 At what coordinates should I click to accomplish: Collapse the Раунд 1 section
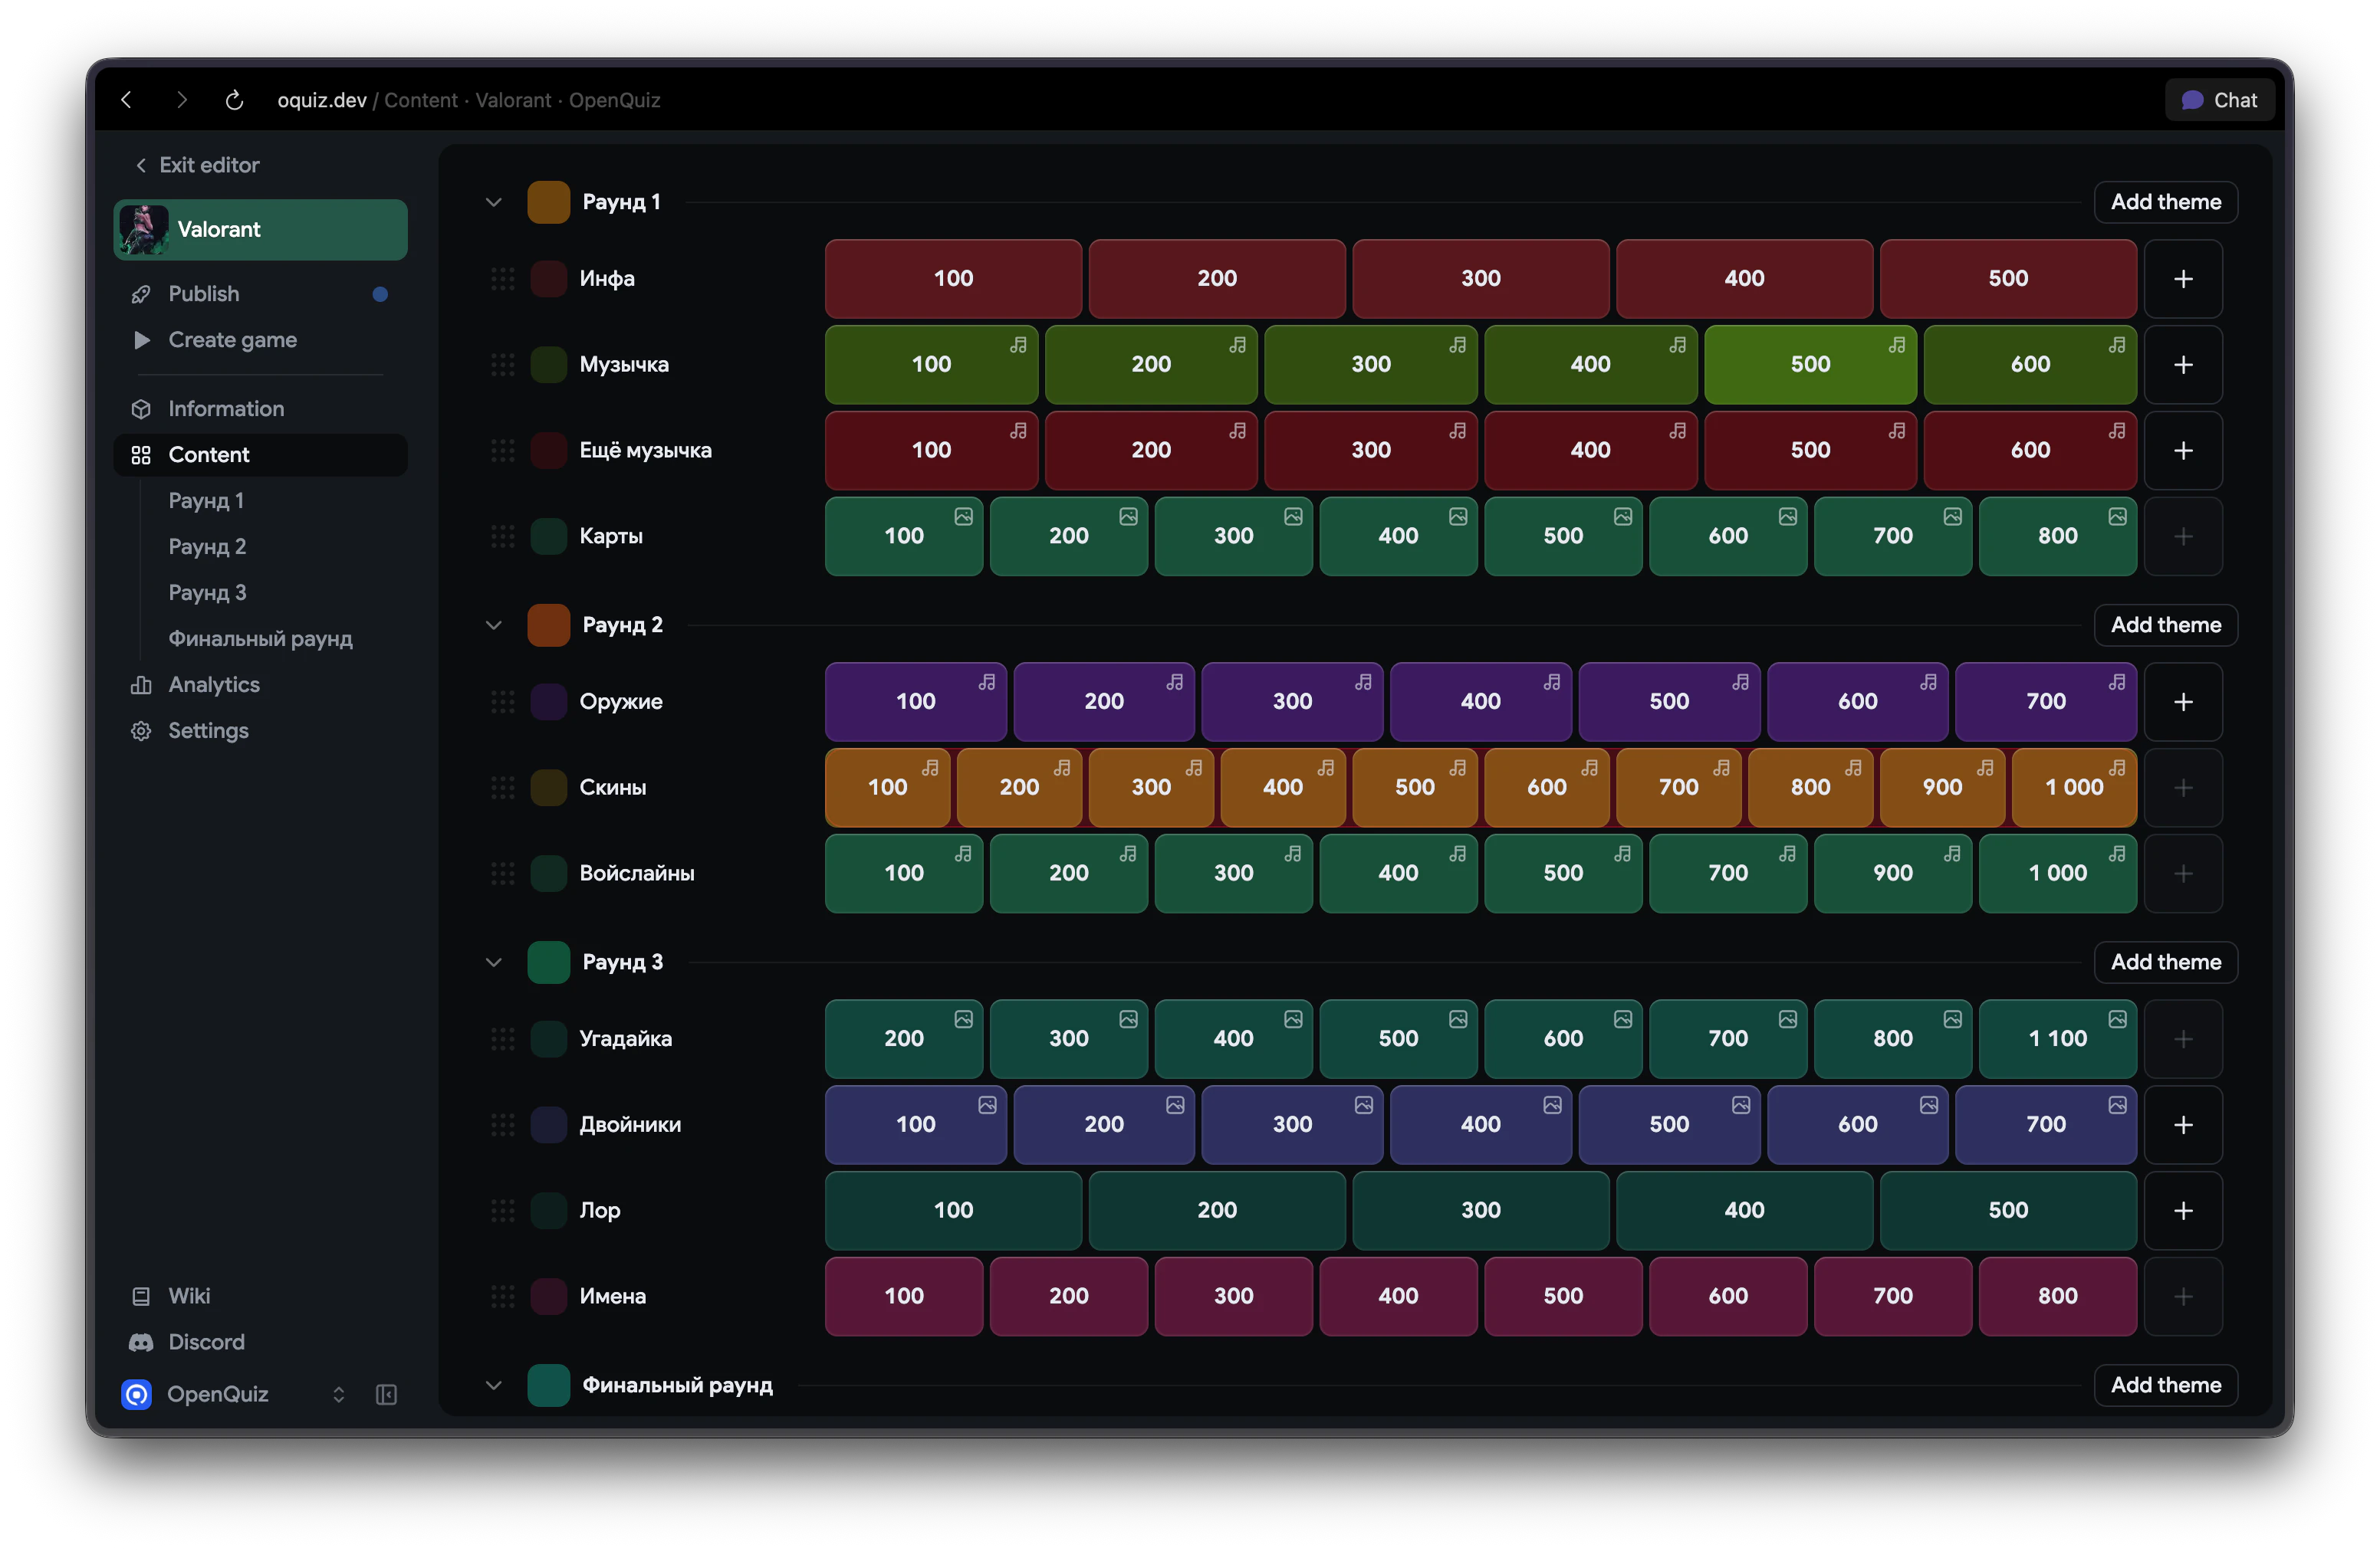(494, 202)
